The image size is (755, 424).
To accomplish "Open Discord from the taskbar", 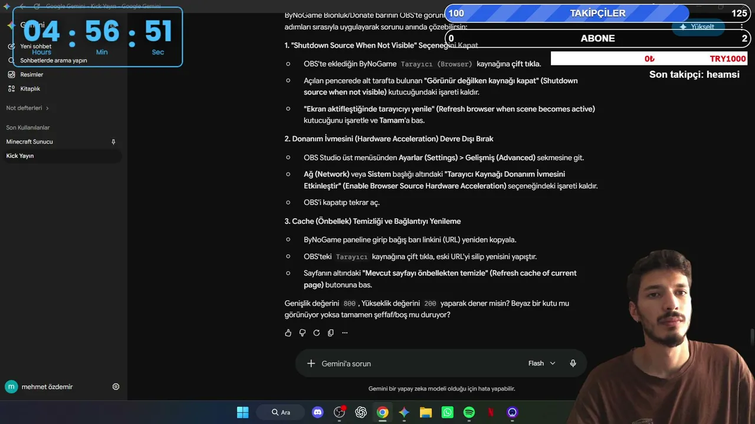I will (318, 412).
